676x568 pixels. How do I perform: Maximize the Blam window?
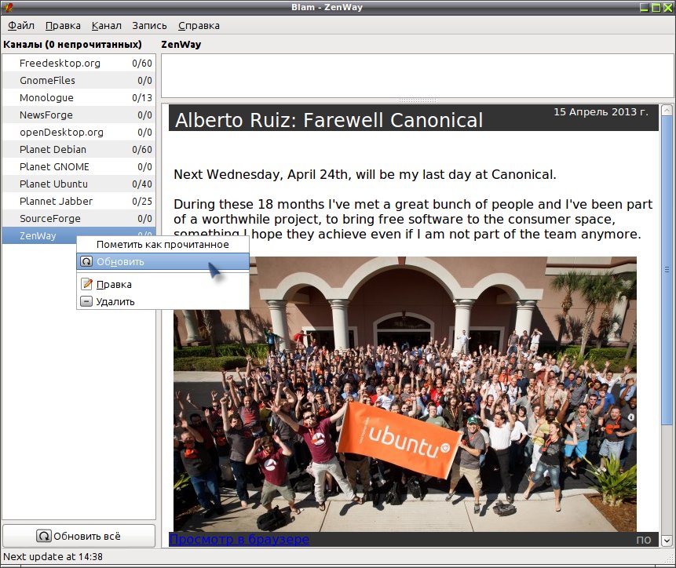pos(656,7)
